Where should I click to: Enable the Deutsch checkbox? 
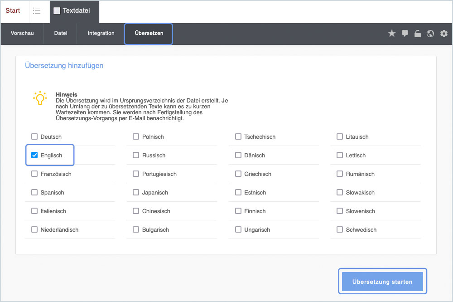pyautogui.click(x=34, y=137)
